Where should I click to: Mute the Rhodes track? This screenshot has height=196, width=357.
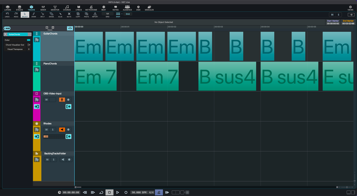tap(46, 130)
